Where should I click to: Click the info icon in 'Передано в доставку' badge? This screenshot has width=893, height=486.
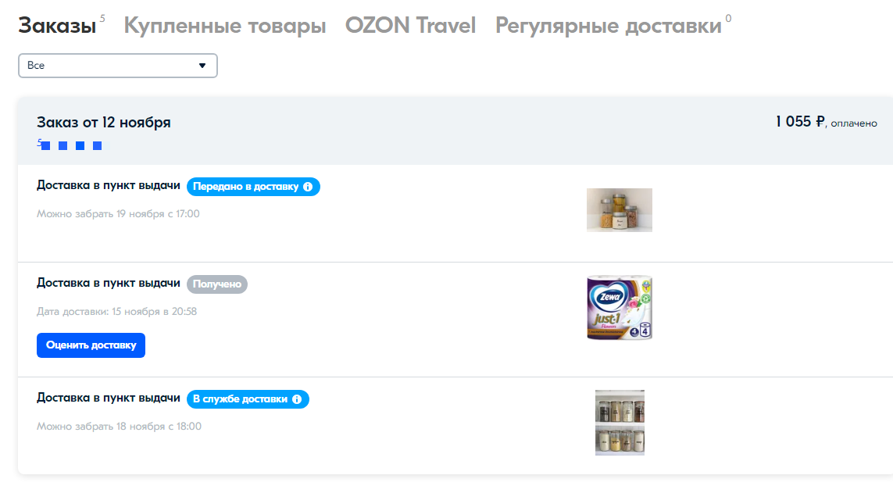click(308, 187)
